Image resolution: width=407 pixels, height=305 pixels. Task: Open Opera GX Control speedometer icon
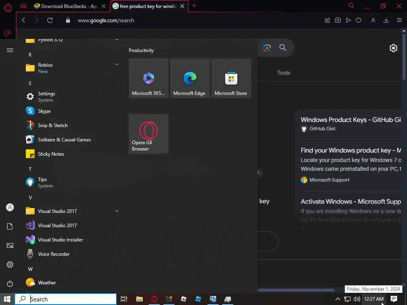click(8, 33)
